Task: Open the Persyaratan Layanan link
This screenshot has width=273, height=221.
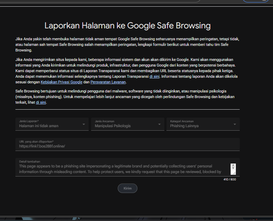Action: pos(108,82)
